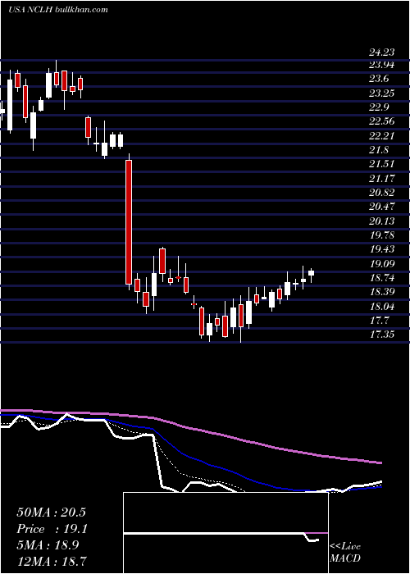Click the 24.23 price axis label
Screen dimensions: 410x574
[x=382, y=52]
